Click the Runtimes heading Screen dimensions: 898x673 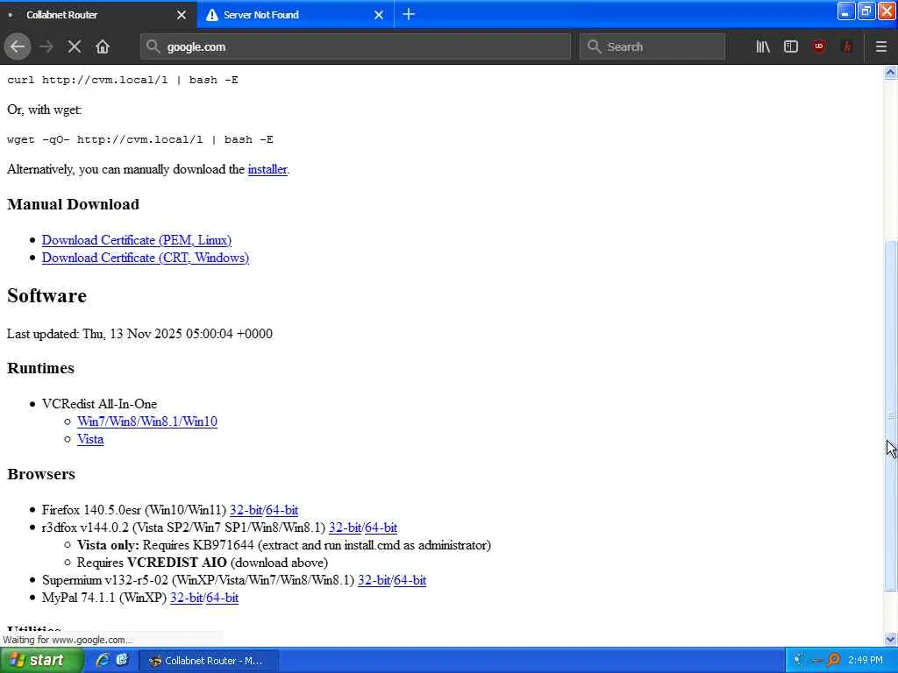(x=40, y=368)
